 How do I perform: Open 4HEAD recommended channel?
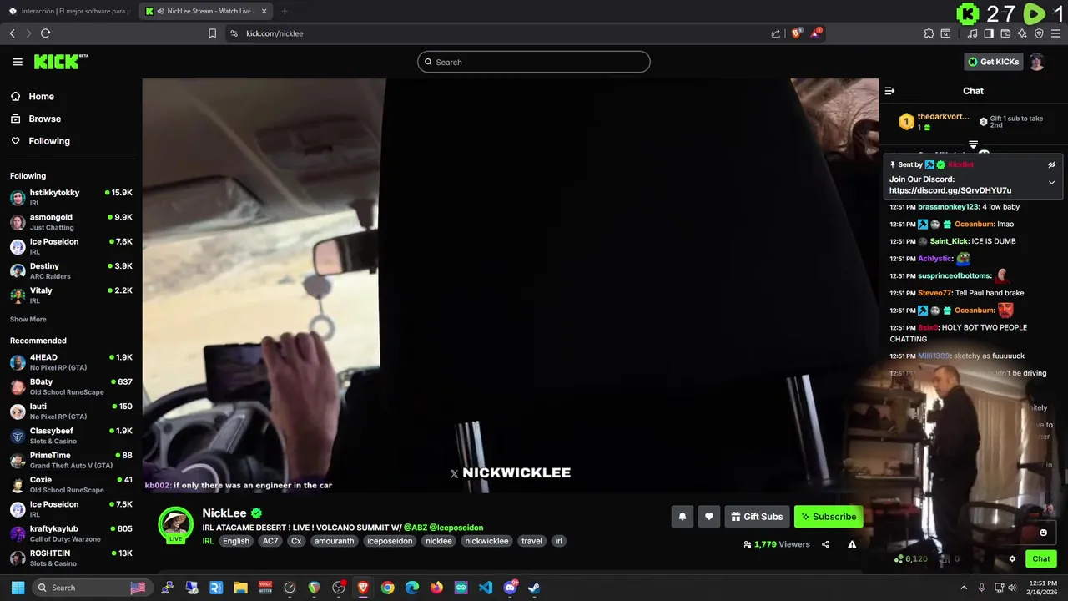(x=71, y=362)
